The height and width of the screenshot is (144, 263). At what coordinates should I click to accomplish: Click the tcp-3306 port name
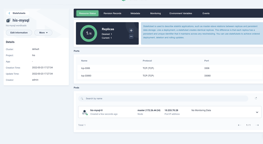point(85,68)
